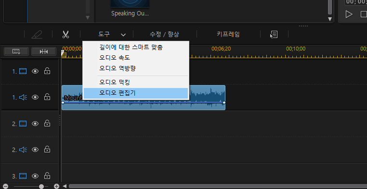Click the timeline scroll left arrow

point(65,186)
